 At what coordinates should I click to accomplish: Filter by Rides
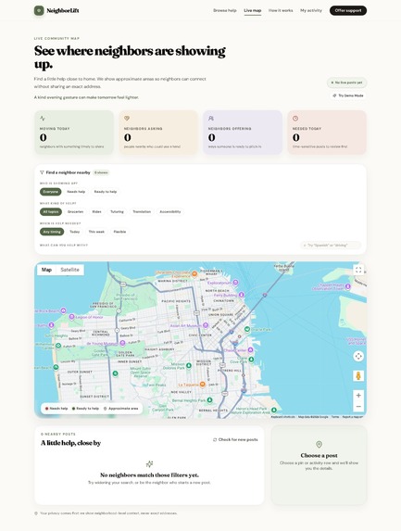(97, 211)
